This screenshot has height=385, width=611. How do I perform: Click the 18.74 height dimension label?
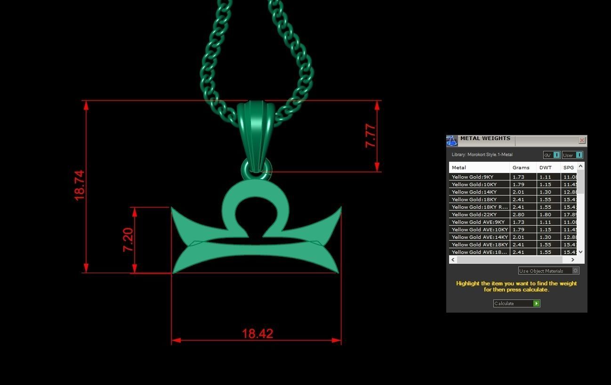80,185
